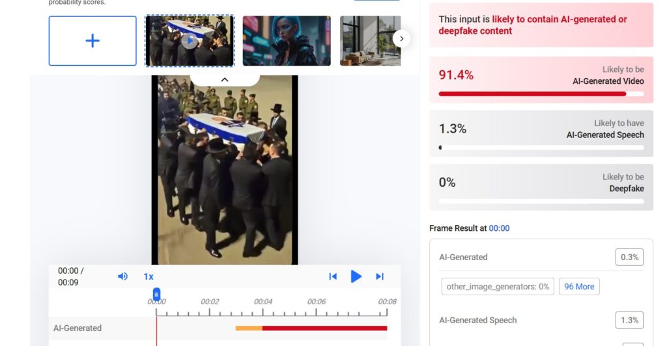Play the analyzed video
This screenshot has width=667, height=346.
356,276
